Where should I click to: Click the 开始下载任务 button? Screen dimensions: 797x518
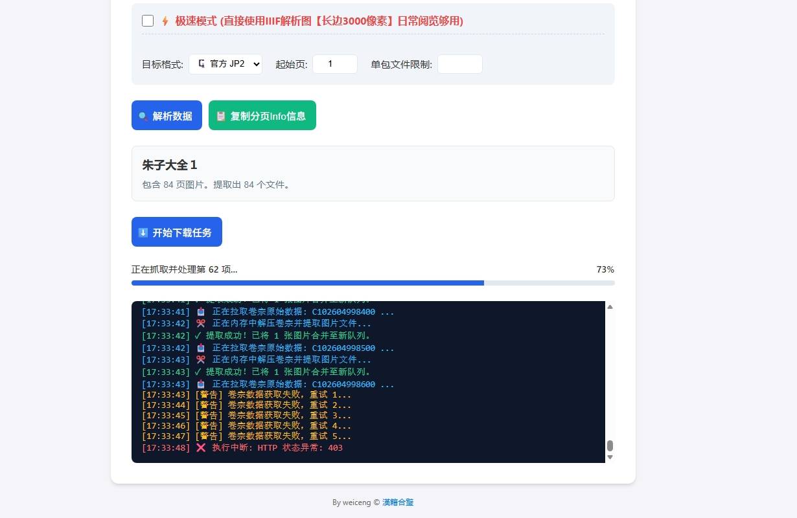pyautogui.click(x=177, y=232)
